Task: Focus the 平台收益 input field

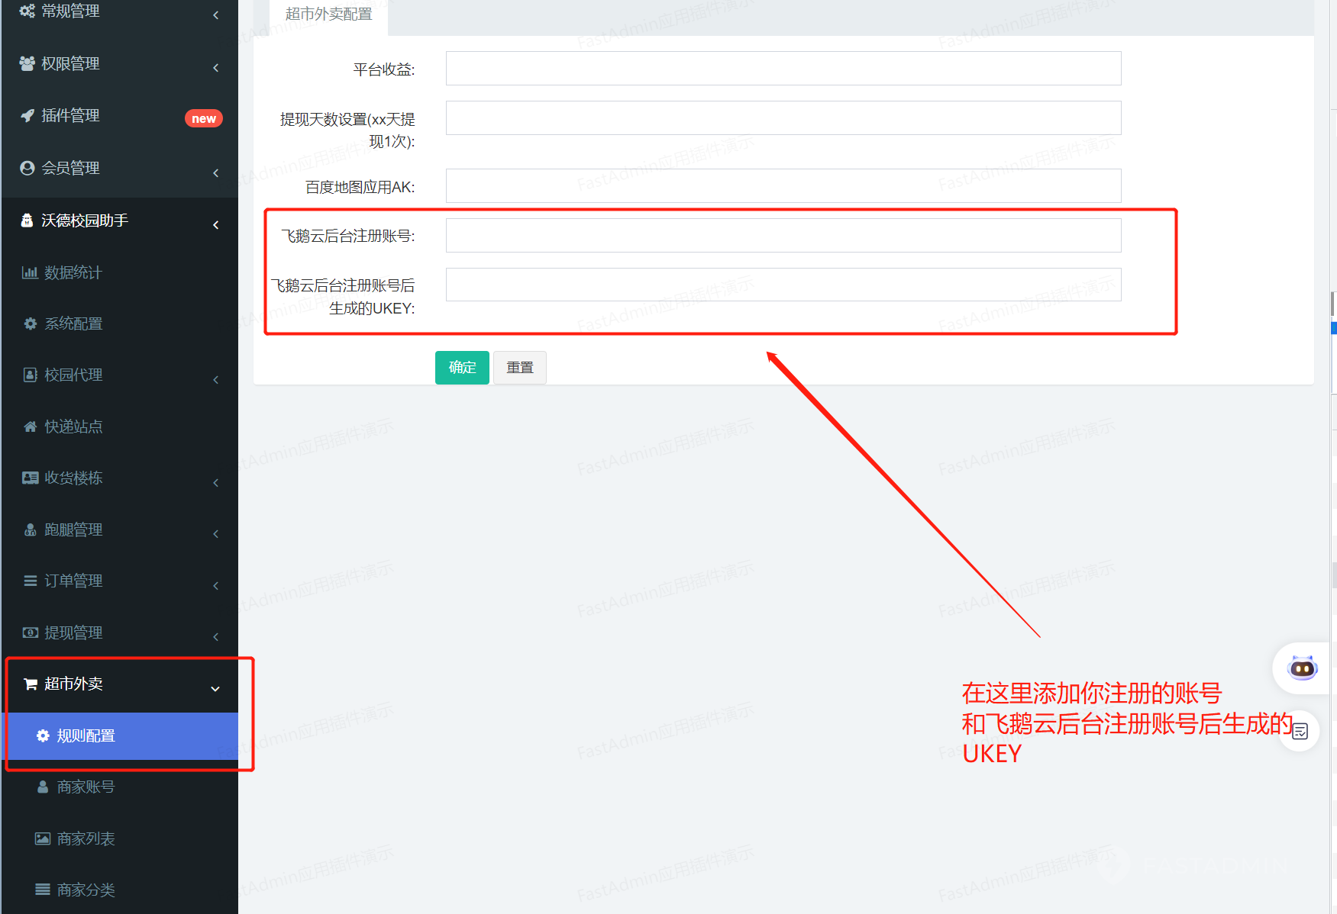Action: point(783,69)
